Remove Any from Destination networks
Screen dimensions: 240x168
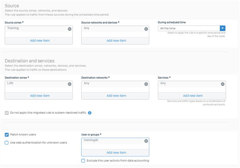click(146, 84)
